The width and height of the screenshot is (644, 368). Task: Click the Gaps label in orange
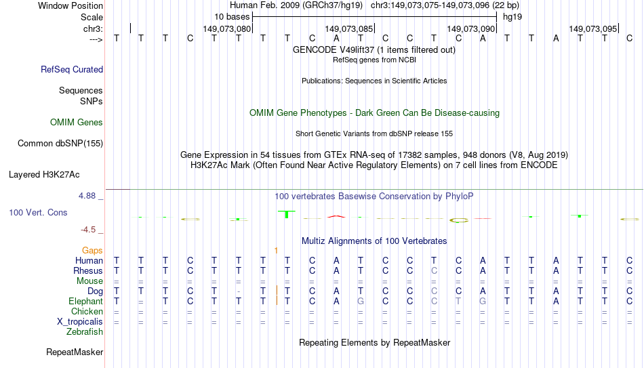tap(92, 251)
